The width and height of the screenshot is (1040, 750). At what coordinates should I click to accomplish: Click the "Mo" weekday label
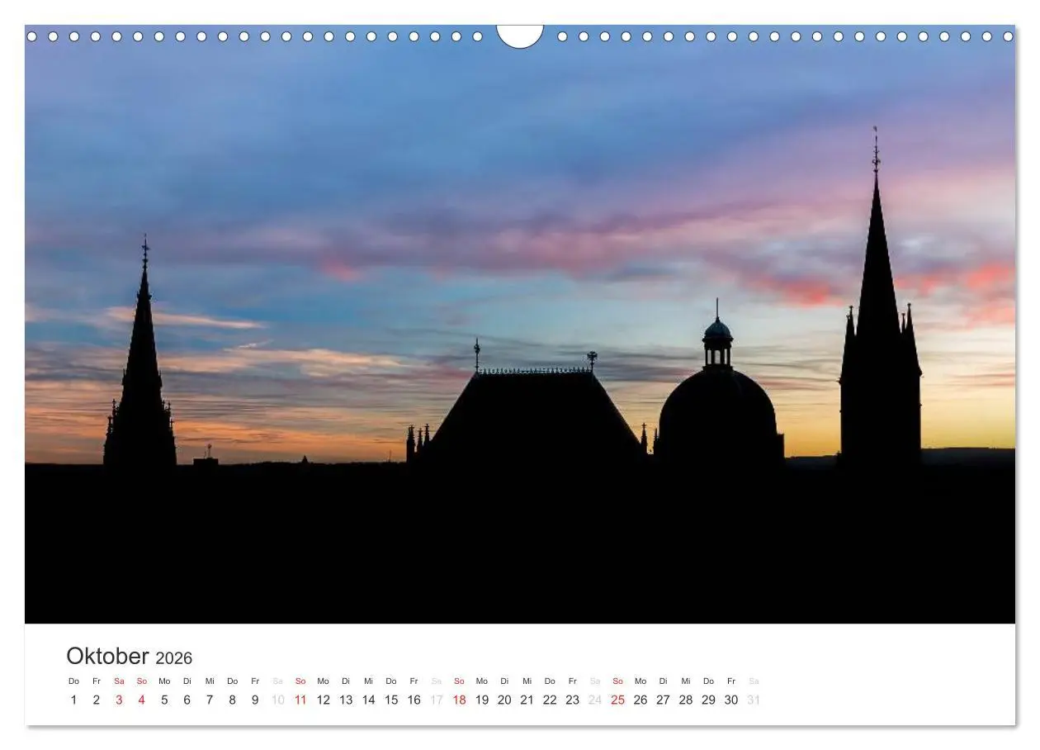click(163, 681)
